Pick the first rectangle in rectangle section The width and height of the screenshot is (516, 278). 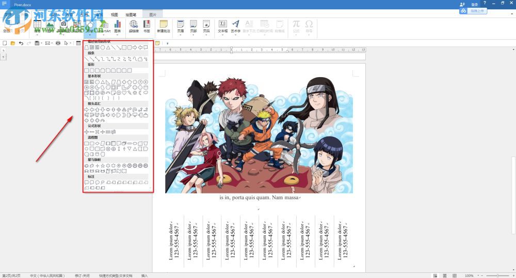pos(86,70)
